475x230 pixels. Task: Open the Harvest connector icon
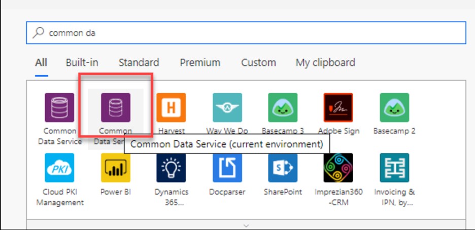pos(171,107)
